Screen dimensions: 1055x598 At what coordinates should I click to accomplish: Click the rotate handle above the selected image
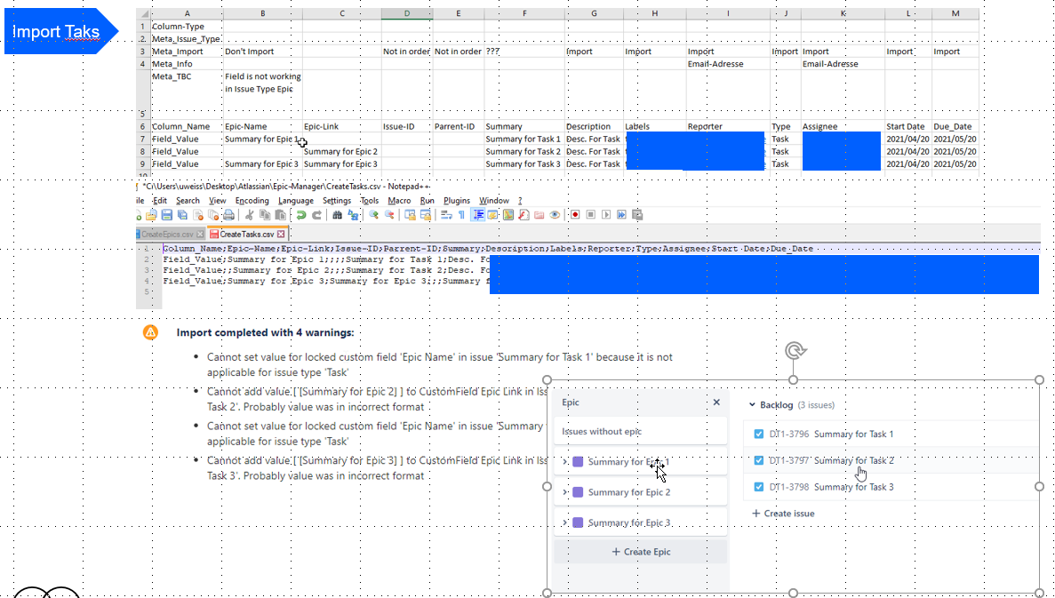click(794, 350)
